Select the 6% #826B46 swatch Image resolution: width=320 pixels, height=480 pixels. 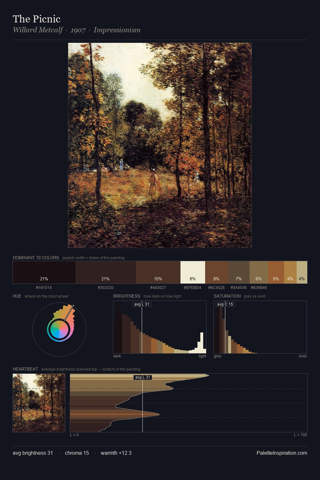259,272
